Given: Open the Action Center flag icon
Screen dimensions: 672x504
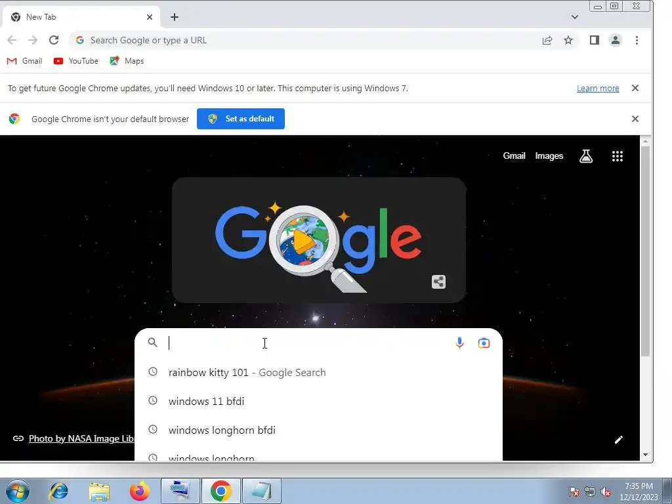Looking at the screenshot, I should click(x=574, y=492).
